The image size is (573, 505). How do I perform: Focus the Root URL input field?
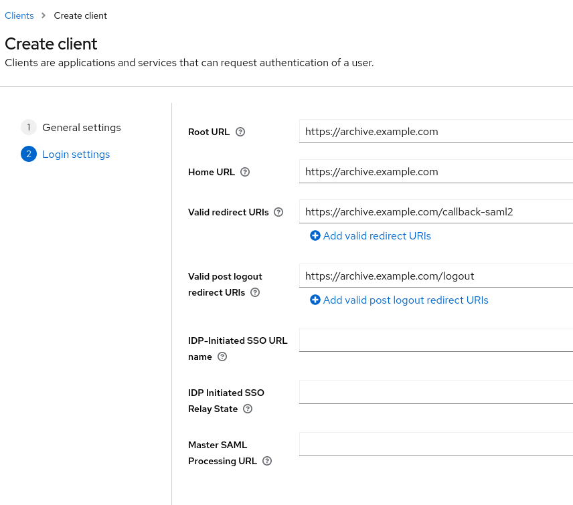[435, 132]
